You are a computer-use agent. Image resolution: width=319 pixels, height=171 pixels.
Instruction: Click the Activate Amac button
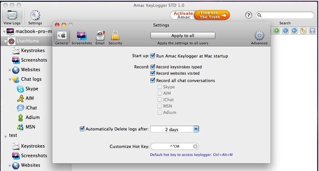point(183,15)
